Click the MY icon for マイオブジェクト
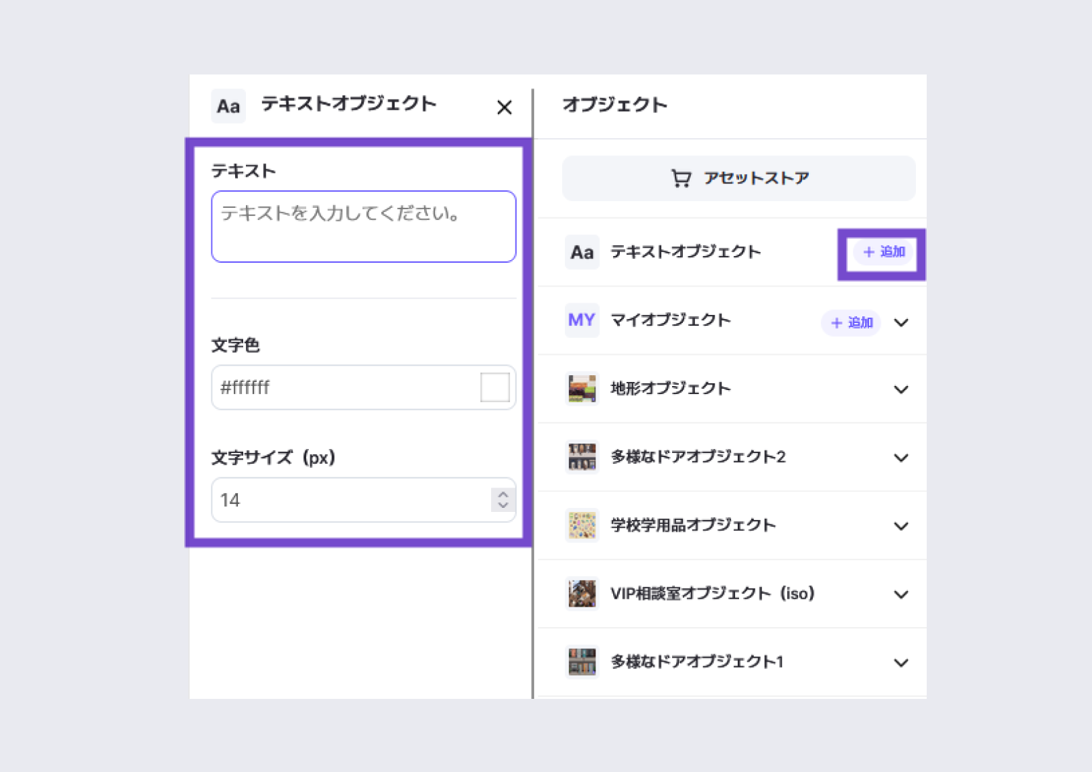1092x772 pixels. [x=582, y=320]
